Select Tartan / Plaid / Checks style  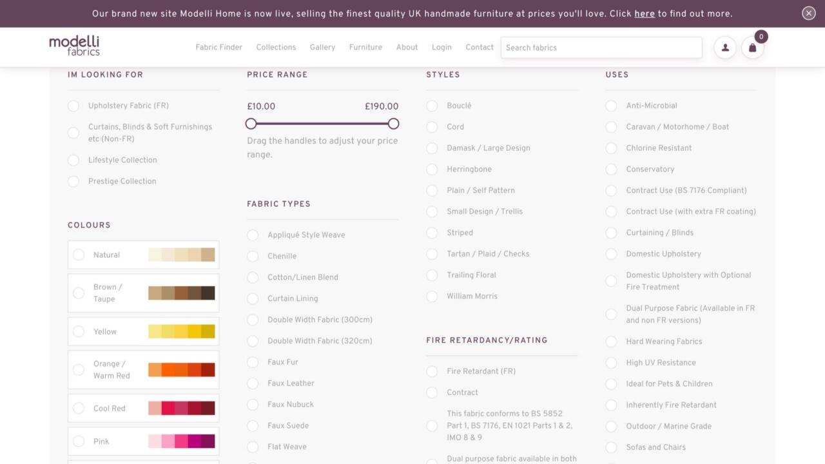(x=432, y=254)
